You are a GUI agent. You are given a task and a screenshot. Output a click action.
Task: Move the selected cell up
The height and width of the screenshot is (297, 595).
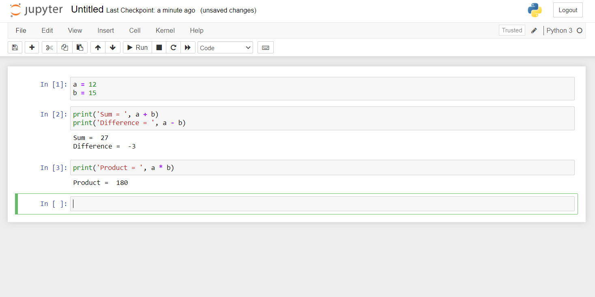pyautogui.click(x=97, y=47)
